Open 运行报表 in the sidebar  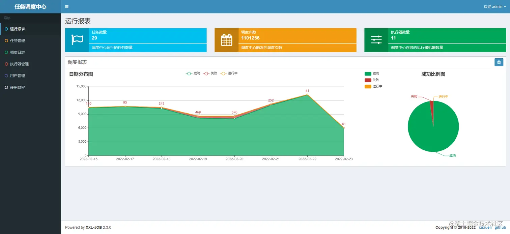(30, 29)
